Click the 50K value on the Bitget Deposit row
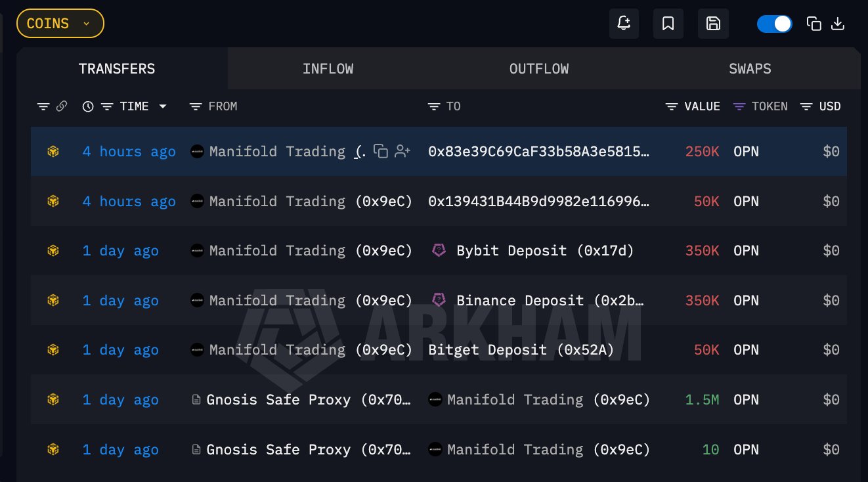Screen dimensions: 868x482 (x=706, y=350)
